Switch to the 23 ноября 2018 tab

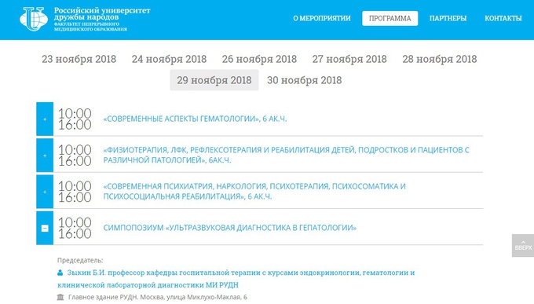click(x=79, y=59)
